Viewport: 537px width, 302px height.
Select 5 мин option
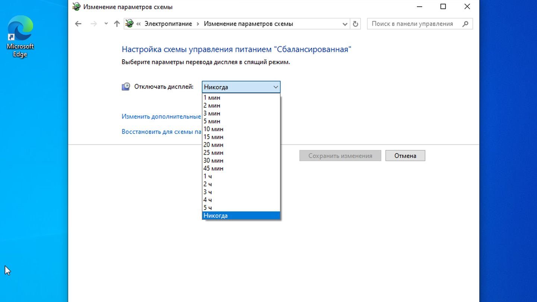click(x=241, y=121)
